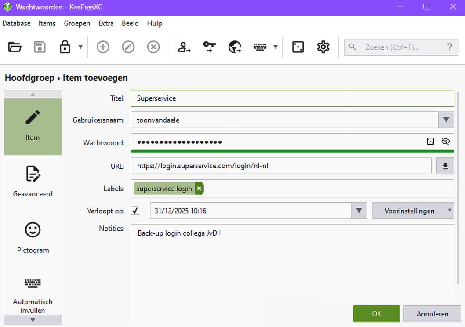
Task: Click the save database floppy icon
Action: (x=40, y=47)
